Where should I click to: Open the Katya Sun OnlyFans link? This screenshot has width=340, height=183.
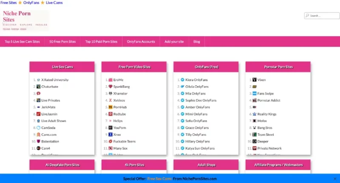point(200,148)
